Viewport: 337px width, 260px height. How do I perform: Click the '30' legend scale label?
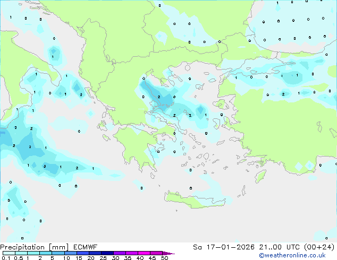pos(115,258)
